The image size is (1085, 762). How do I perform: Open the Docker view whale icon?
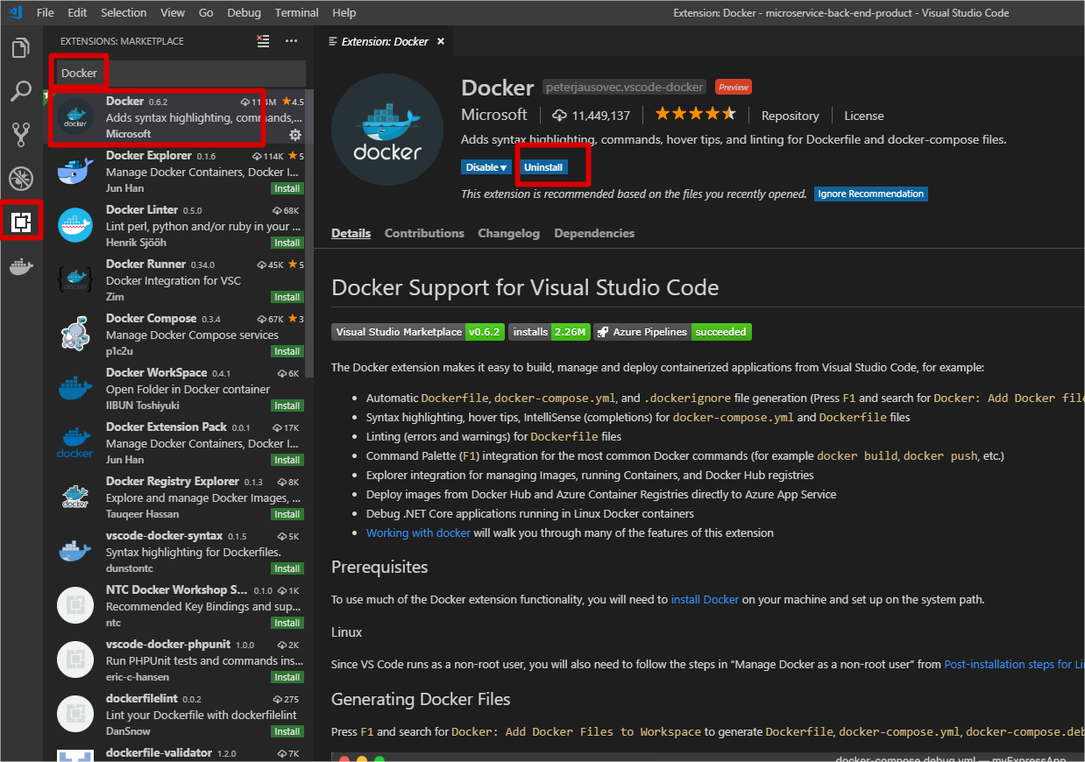click(x=21, y=266)
